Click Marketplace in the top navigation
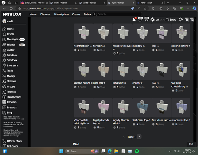This screenshot has height=155, width=198. [x=61, y=15]
